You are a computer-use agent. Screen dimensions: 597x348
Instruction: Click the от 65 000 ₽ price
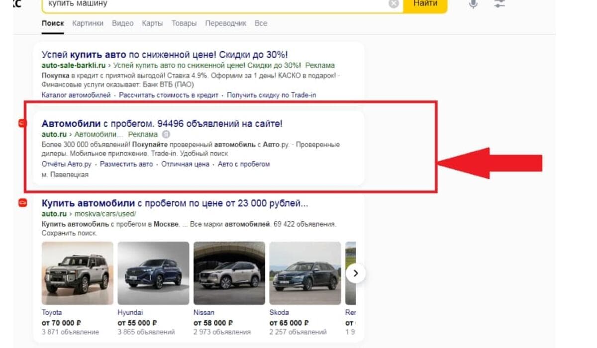pos(289,322)
